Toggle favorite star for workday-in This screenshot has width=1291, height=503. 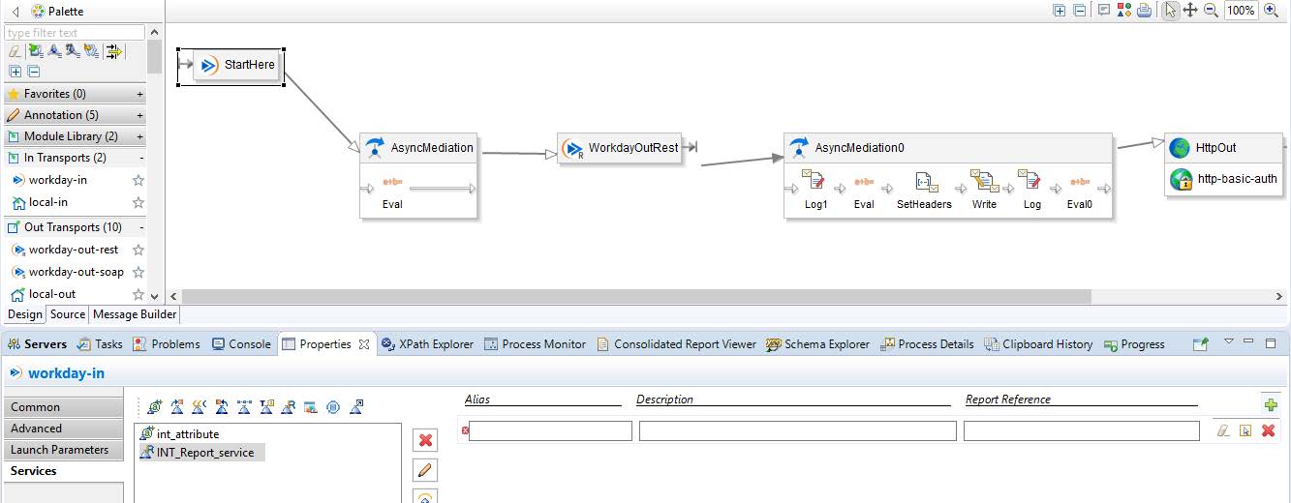(138, 180)
